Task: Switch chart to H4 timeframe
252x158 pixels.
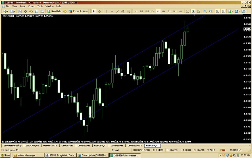Action: tap(164, 11)
